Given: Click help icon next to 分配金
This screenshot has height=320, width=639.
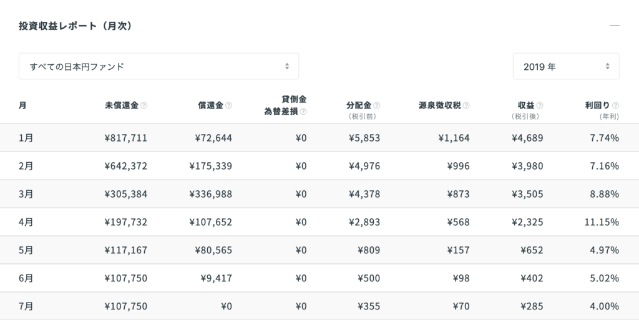Looking at the screenshot, I should 376,105.
